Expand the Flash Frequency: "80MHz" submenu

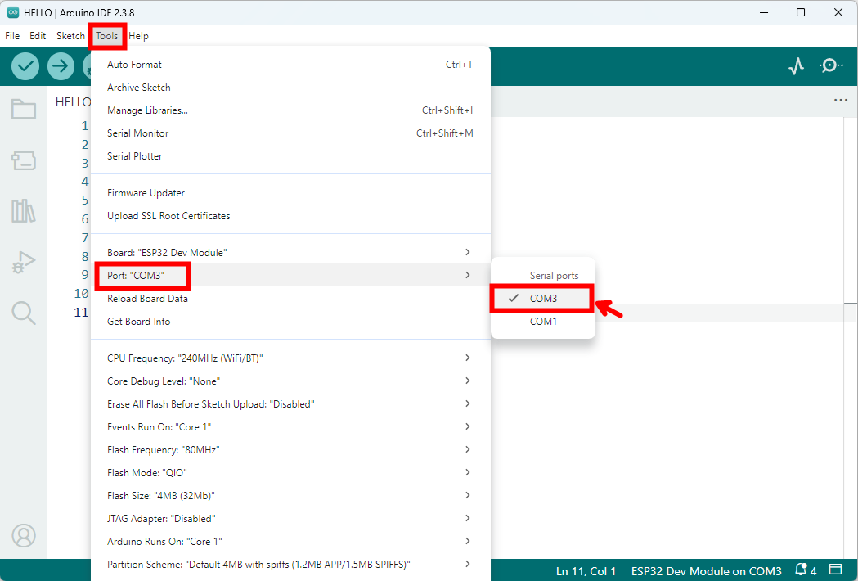pos(290,449)
